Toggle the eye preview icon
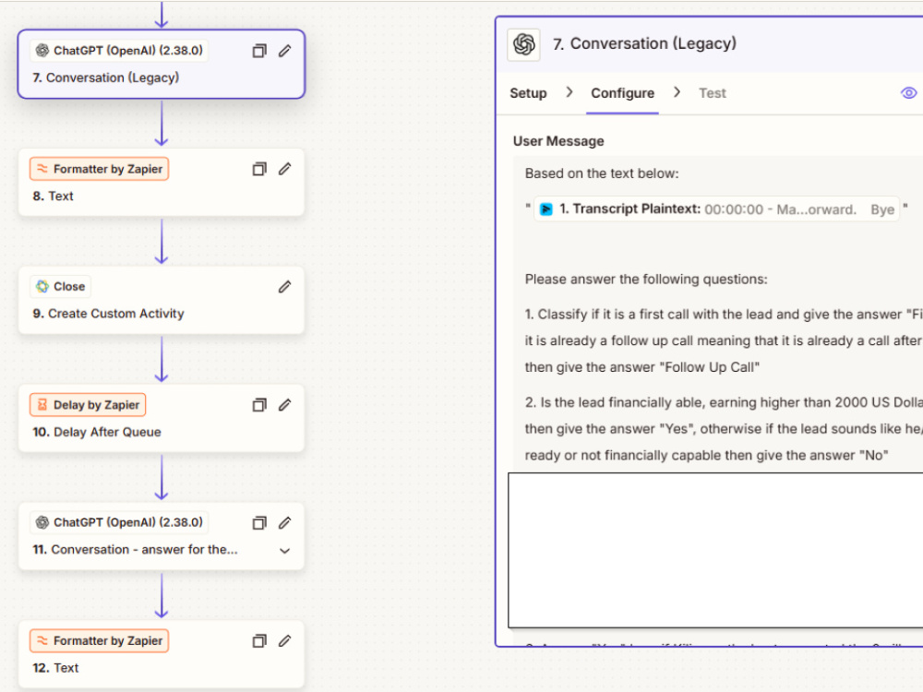 coord(908,93)
